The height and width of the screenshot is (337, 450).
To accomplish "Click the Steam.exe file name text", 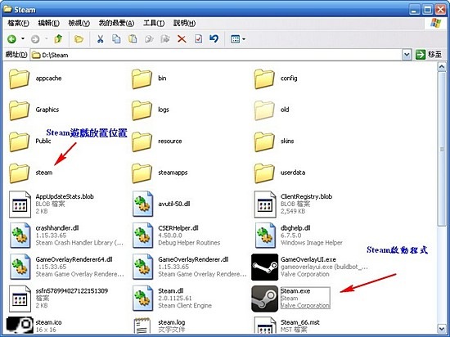I will pos(295,291).
